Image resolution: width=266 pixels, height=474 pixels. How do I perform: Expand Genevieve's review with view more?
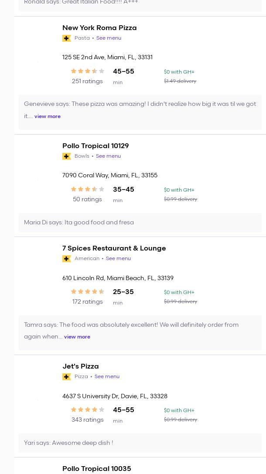coord(48,116)
